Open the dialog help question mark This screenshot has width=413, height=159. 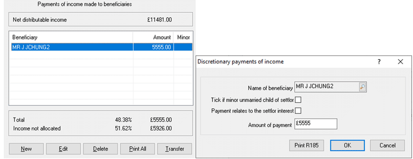379,62
